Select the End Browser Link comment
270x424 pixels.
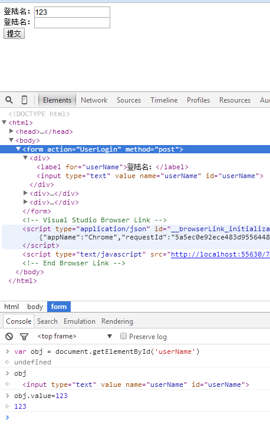coord(74,263)
